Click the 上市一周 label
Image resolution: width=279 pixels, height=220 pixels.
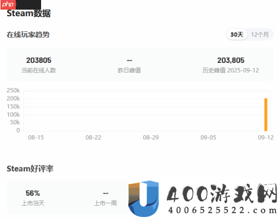pos(106,203)
